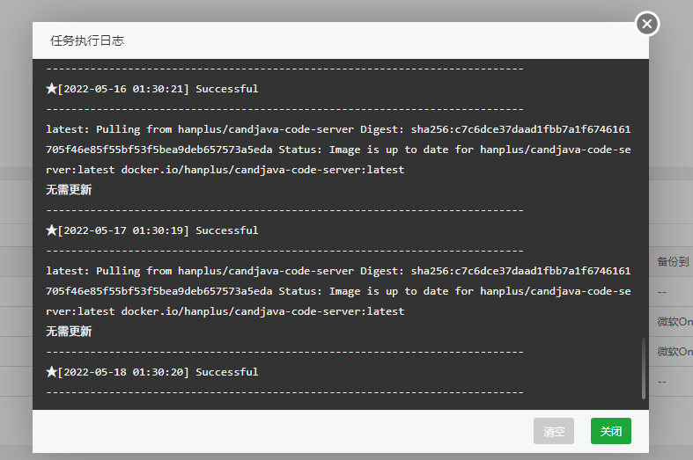
Task: Close the task log dialog with X icon
Action: pyautogui.click(x=647, y=25)
